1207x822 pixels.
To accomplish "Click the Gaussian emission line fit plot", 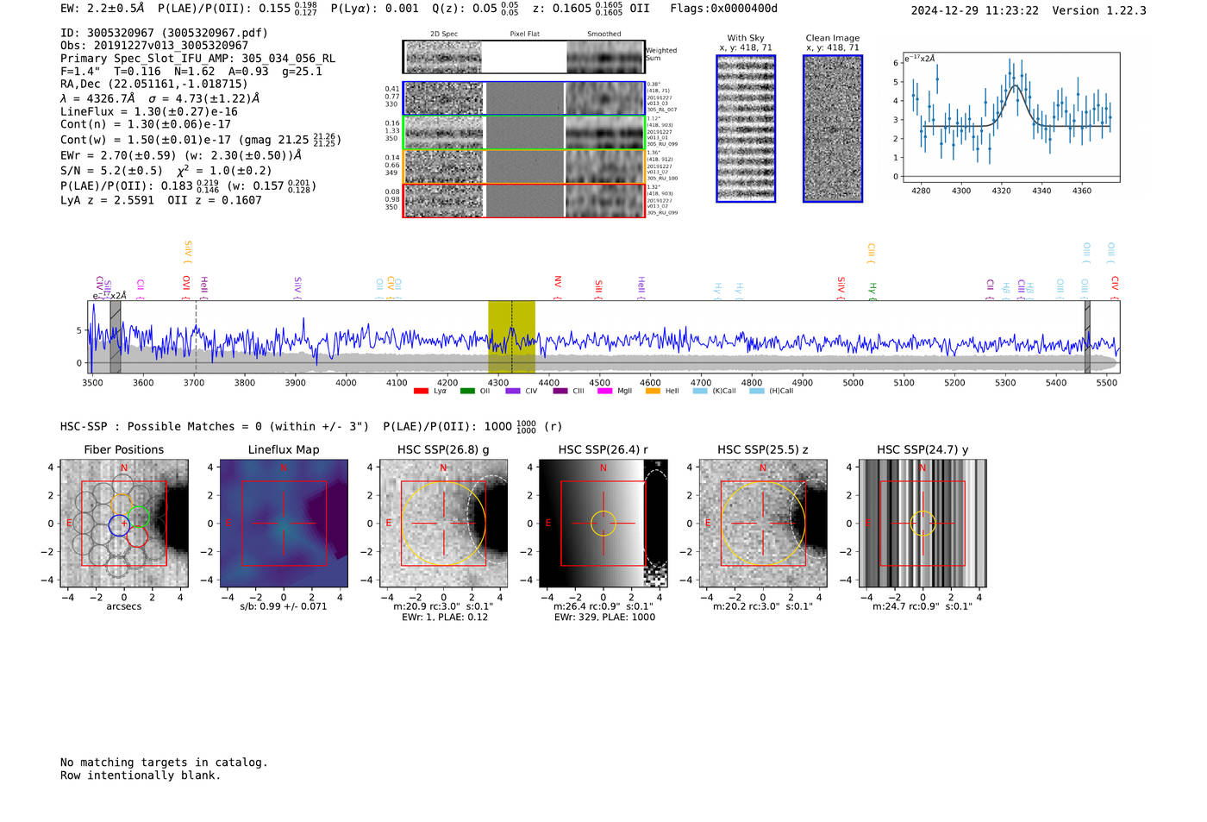I will click(x=1010, y=117).
